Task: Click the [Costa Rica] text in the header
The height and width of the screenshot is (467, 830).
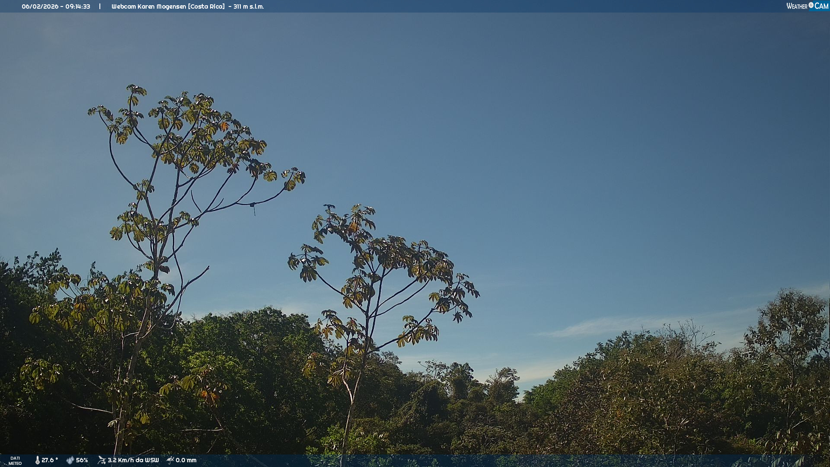Action: (x=206, y=6)
